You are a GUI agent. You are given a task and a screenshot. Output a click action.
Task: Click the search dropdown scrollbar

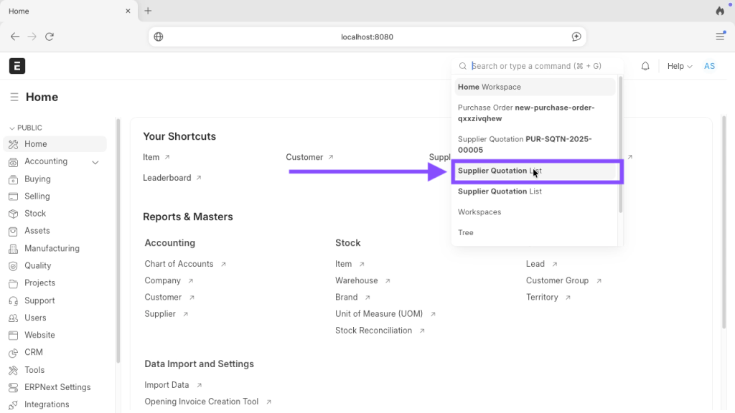[620, 143]
